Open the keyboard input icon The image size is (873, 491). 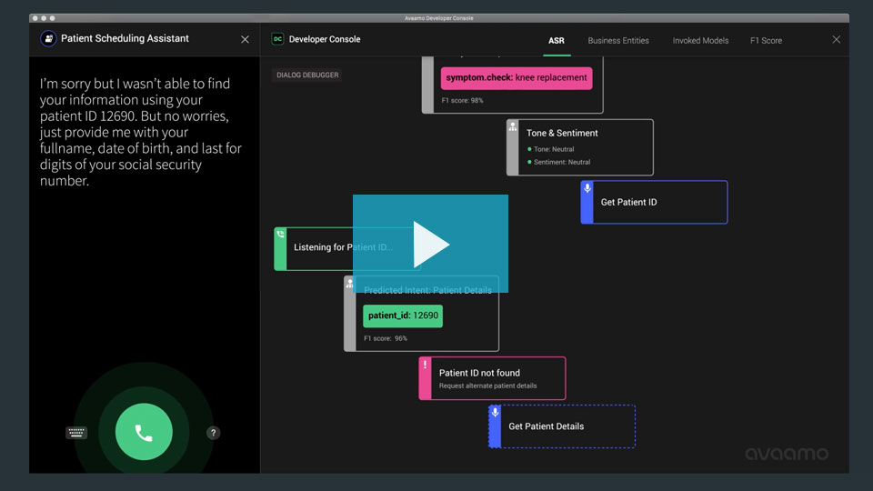pyautogui.click(x=76, y=433)
